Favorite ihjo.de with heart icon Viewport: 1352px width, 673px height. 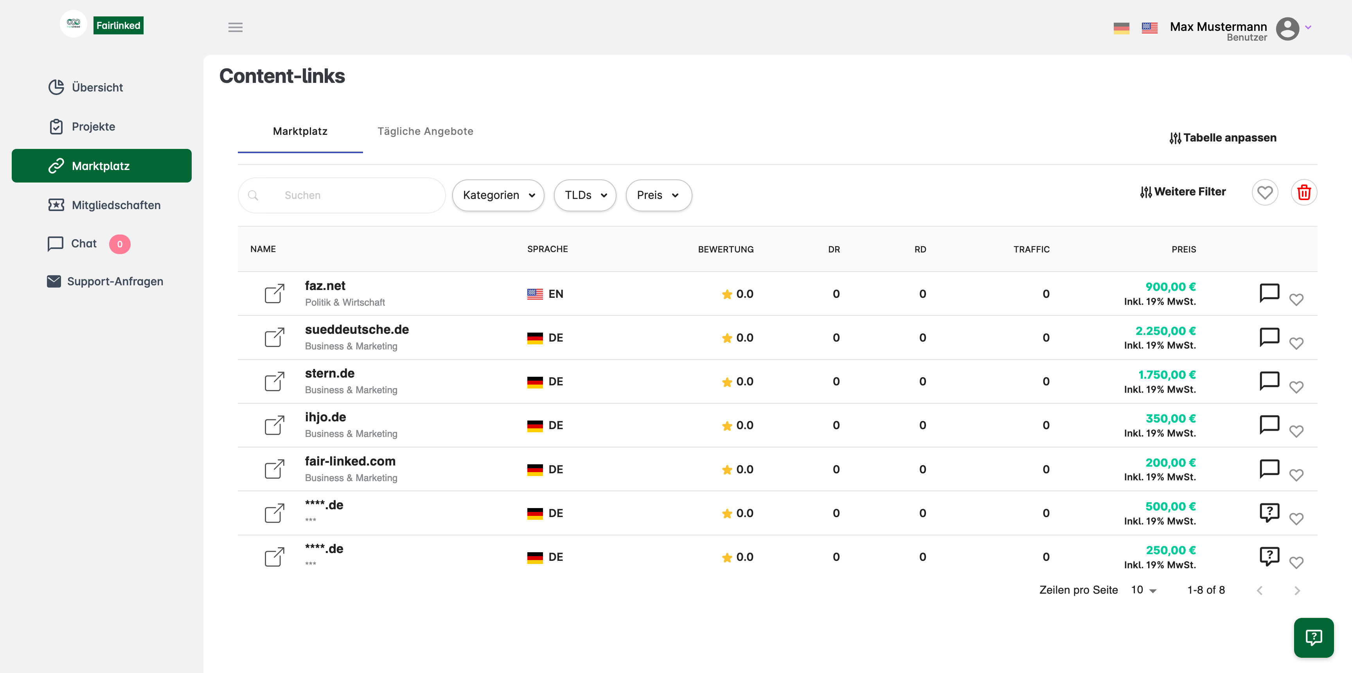[1296, 431]
